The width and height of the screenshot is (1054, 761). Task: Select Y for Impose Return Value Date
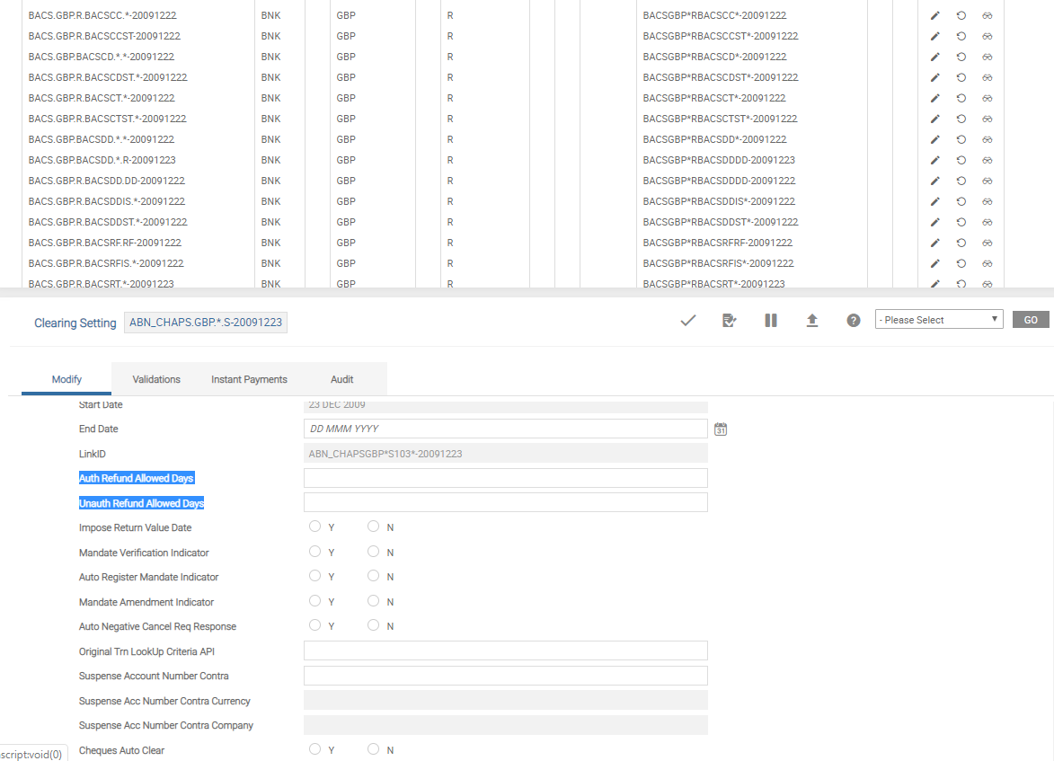tap(314, 527)
